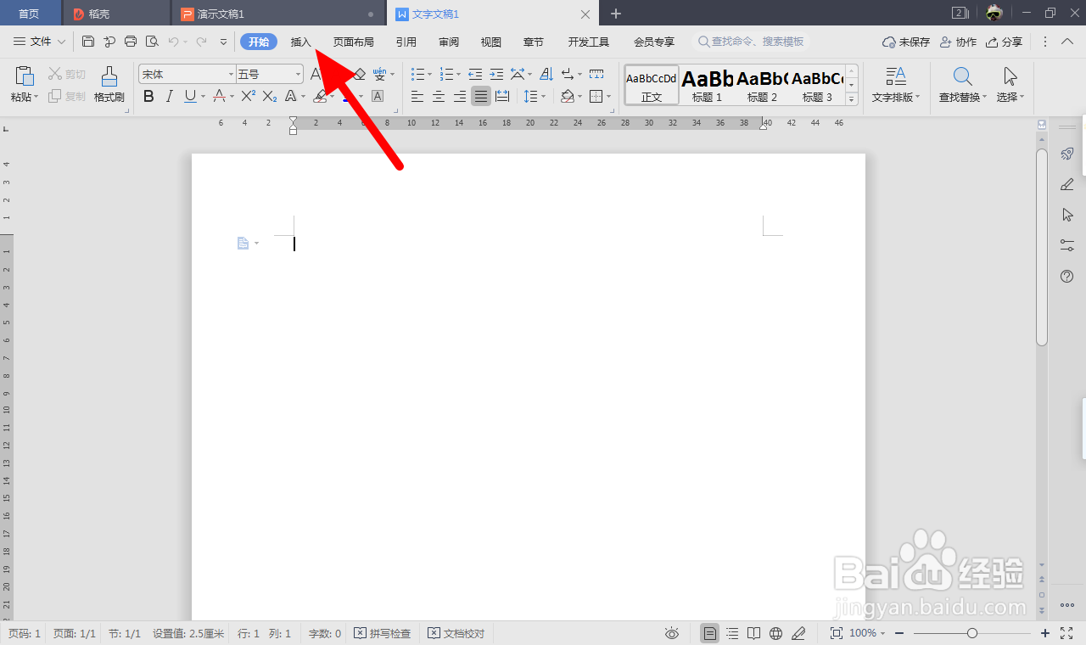Viewport: 1086px width, 645px height.
Task: Toggle justified alignment button
Action: coord(481,97)
